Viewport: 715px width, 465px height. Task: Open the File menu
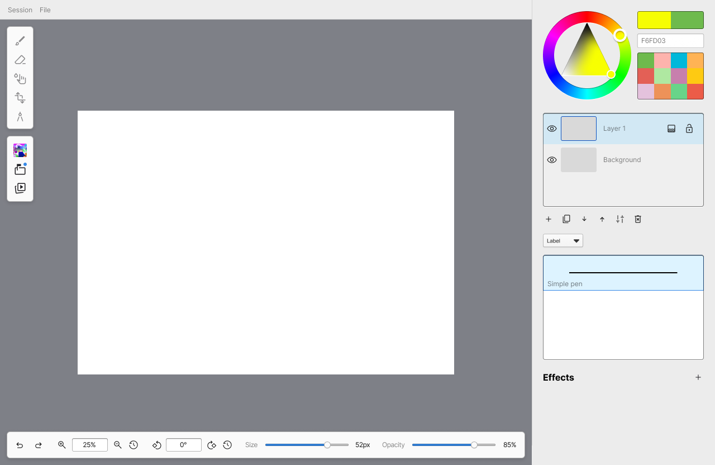(45, 10)
